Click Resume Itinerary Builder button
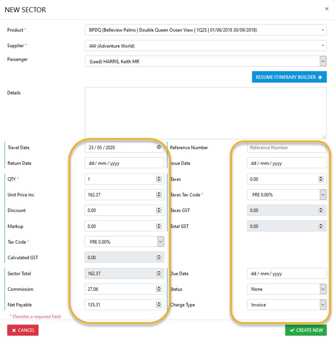The height and width of the screenshot is (341, 334). pos(289,77)
